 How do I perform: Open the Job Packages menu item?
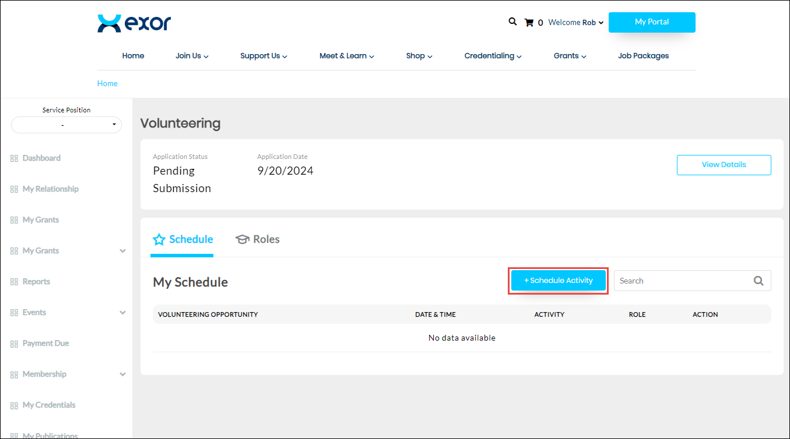(x=643, y=56)
